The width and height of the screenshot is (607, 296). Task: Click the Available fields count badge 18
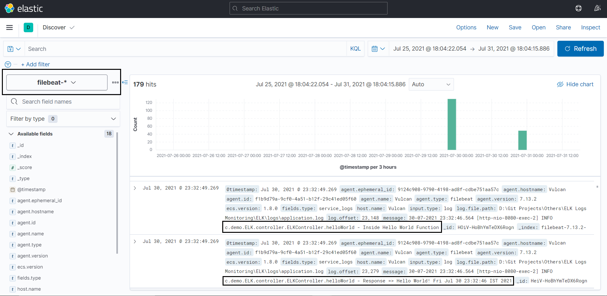(x=109, y=134)
